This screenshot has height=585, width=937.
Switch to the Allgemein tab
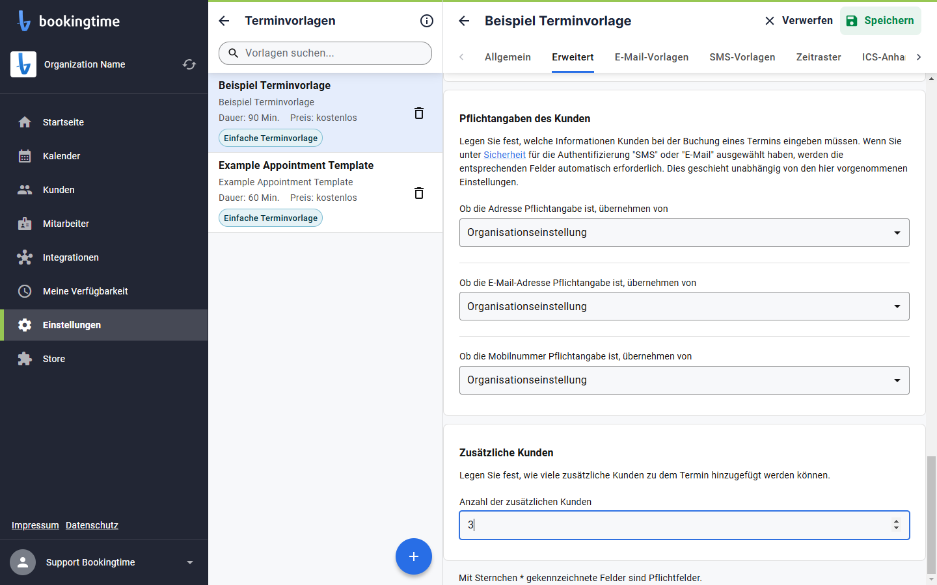(508, 57)
